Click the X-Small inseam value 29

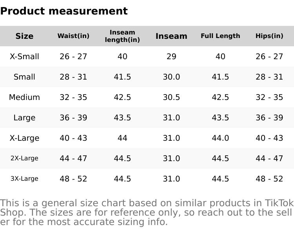171,56
